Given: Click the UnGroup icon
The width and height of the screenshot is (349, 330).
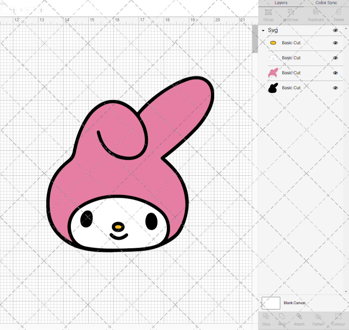Looking at the screenshot, I should click(x=291, y=12).
